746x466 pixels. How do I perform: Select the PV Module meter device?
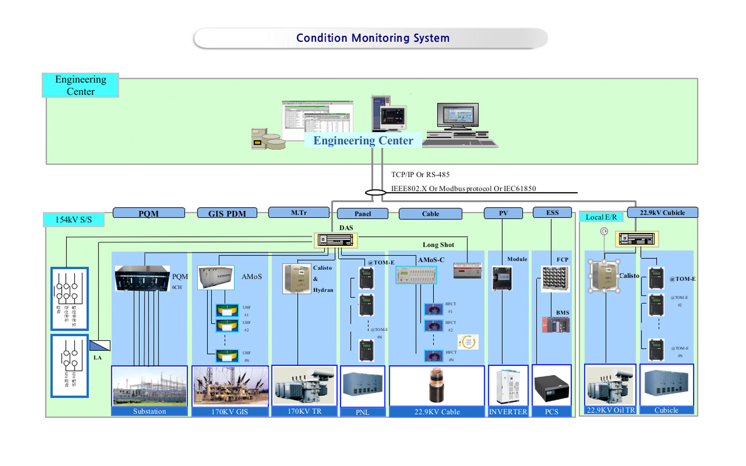point(502,279)
